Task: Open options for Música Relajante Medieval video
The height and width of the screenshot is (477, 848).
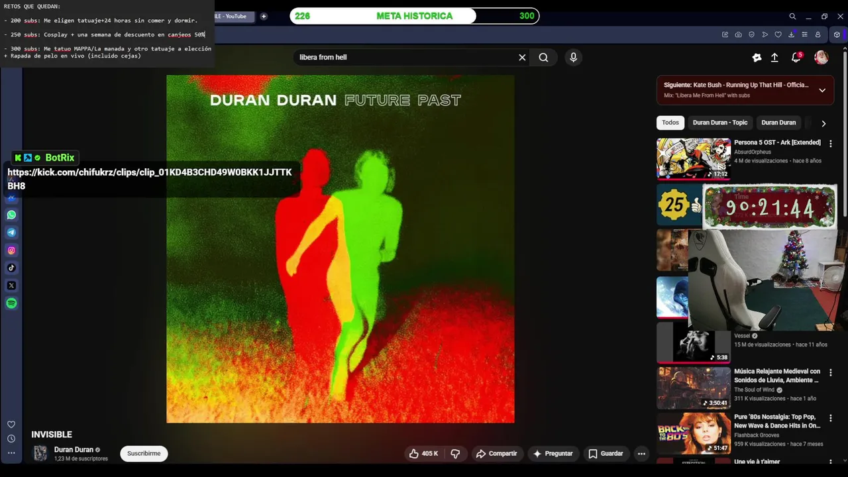Action: (830, 372)
